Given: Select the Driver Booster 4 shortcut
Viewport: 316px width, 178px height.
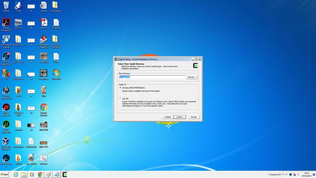Looking at the screenshot, I should [6, 110].
